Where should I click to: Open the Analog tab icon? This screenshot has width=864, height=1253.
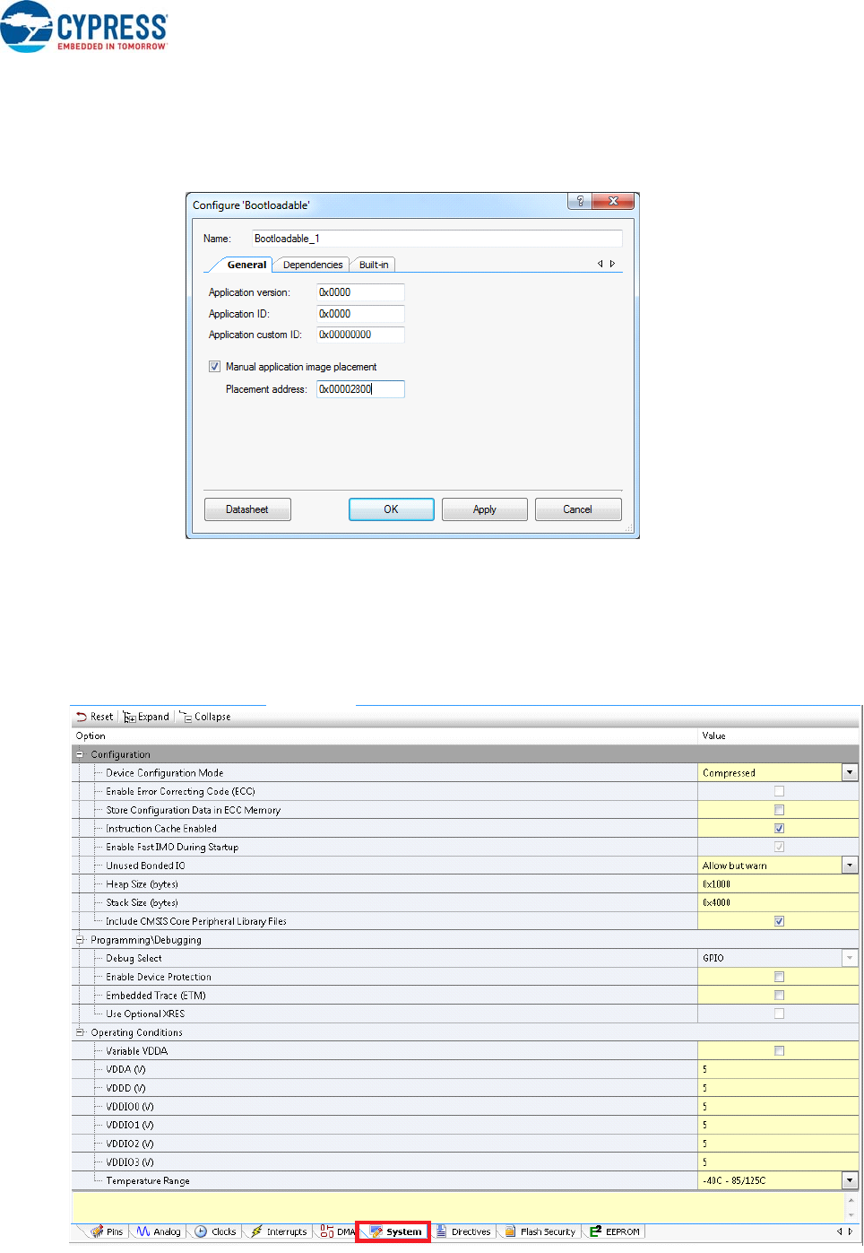[x=143, y=1231]
